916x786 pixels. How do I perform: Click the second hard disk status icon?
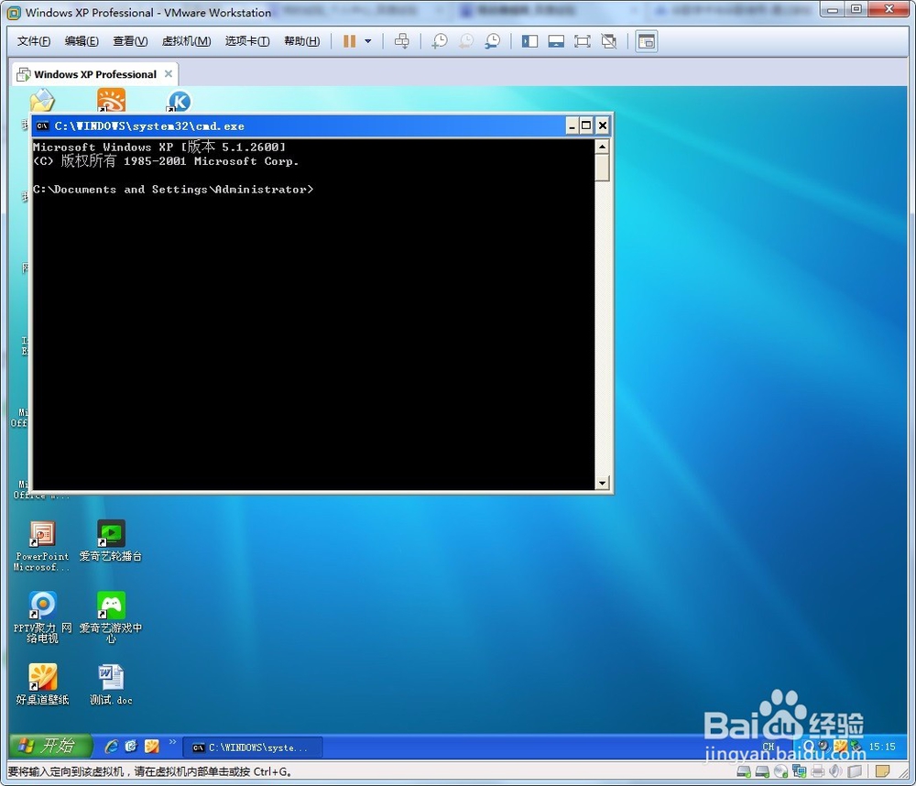[762, 771]
